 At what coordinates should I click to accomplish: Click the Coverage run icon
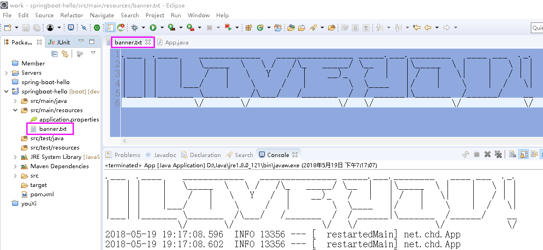(x=171, y=27)
